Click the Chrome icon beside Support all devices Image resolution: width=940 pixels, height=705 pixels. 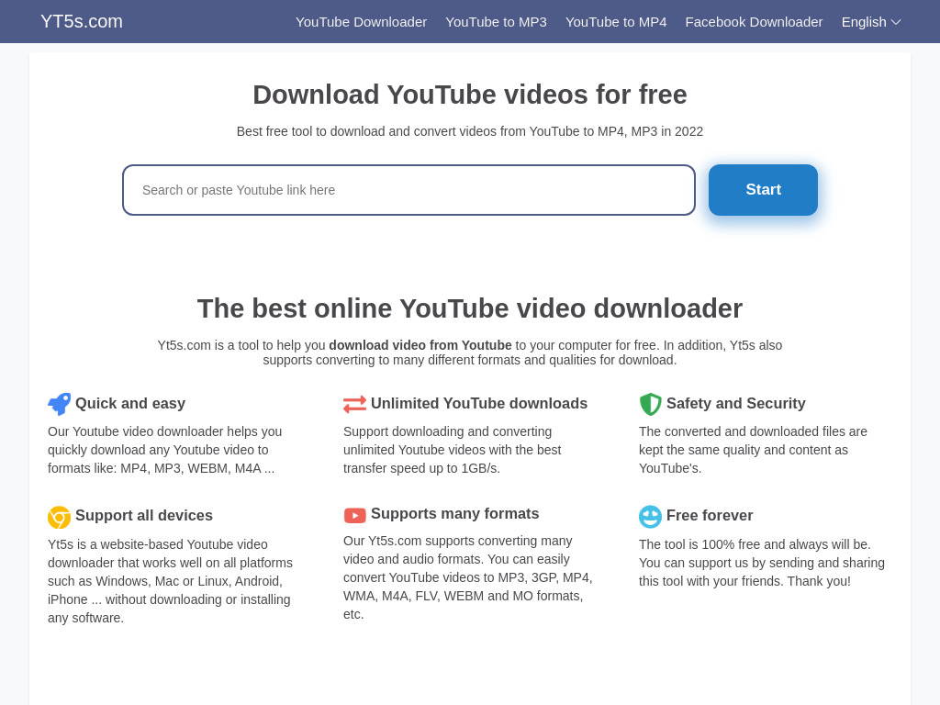(x=60, y=517)
